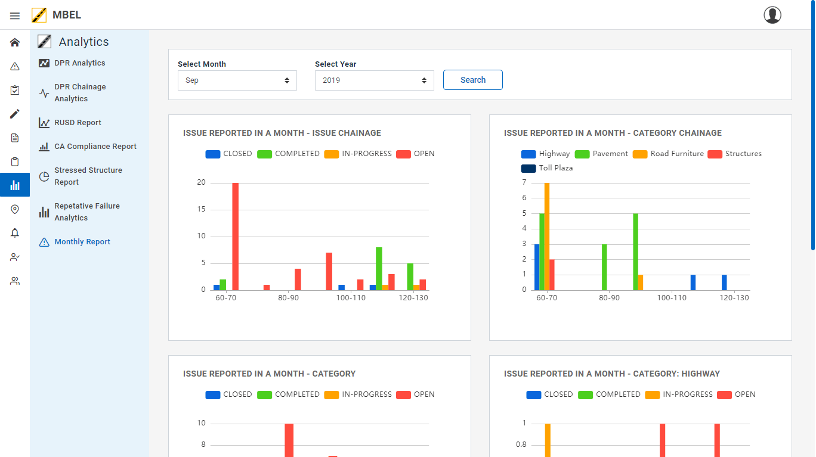
Task: Toggle CLOSED legend in Issue Chainage chart
Action: click(229, 154)
